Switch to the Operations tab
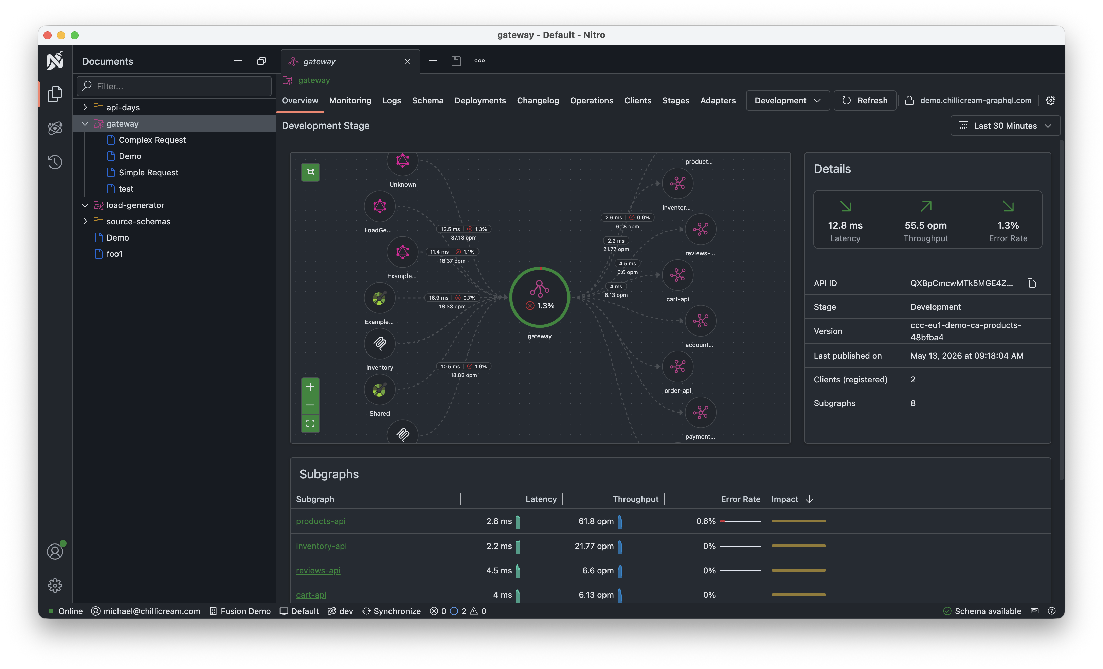1103x669 pixels. [591, 101]
